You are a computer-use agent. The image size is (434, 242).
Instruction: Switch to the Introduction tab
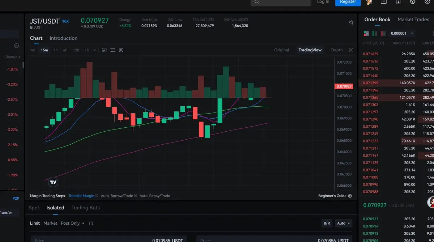point(63,38)
